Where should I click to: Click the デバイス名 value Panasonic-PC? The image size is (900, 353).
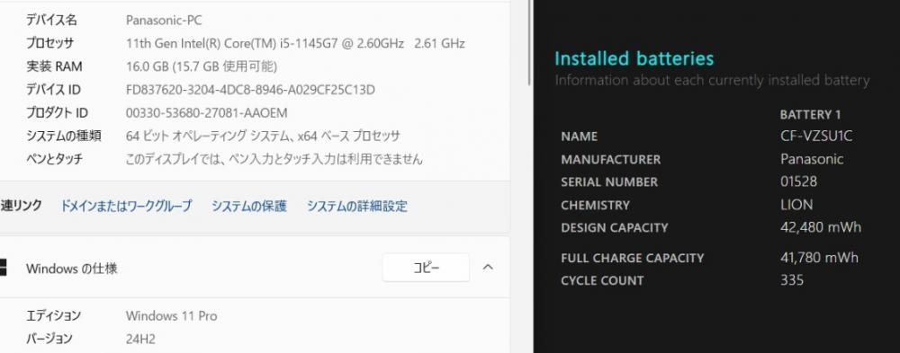coord(164,21)
